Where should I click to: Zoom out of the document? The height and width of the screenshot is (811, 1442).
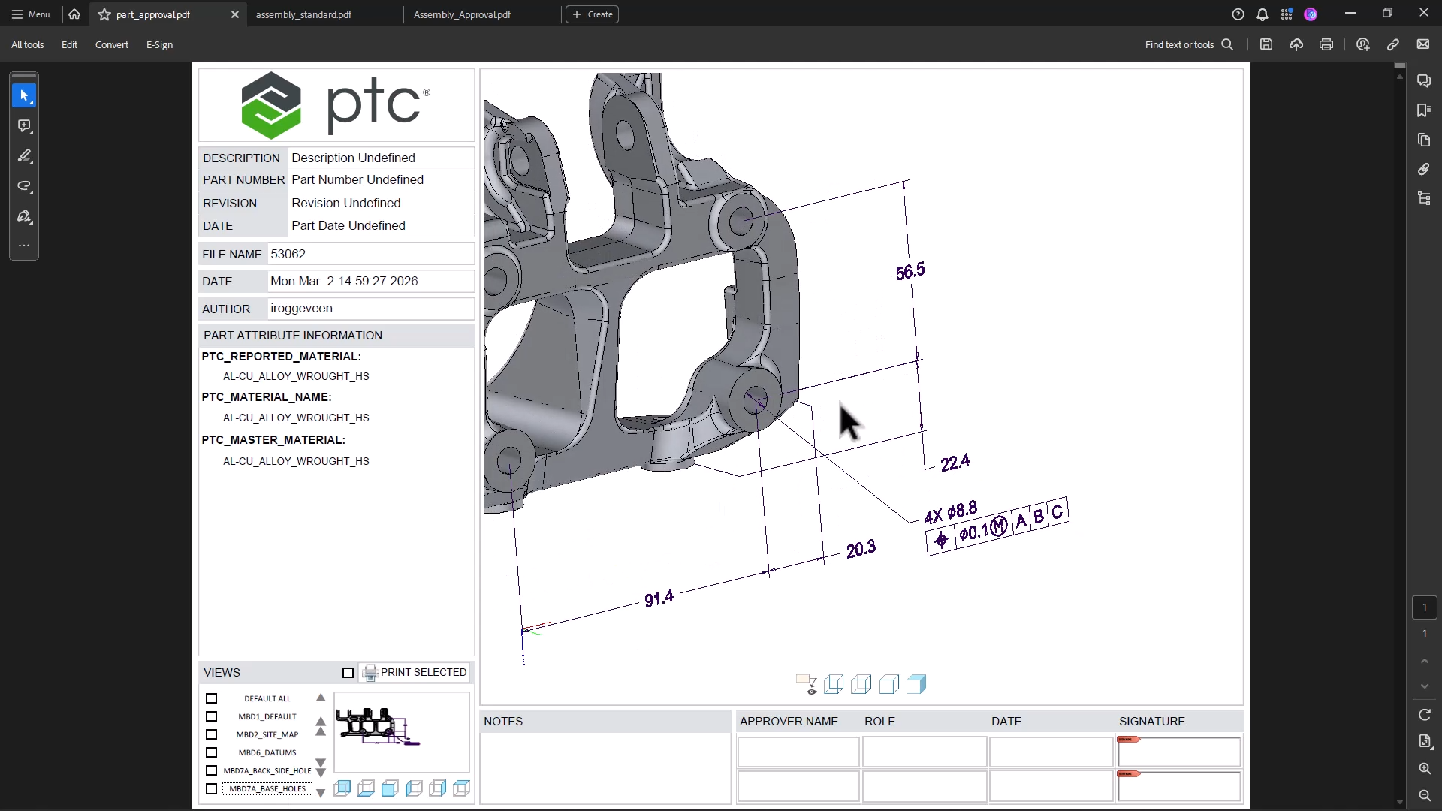tap(1425, 795)
